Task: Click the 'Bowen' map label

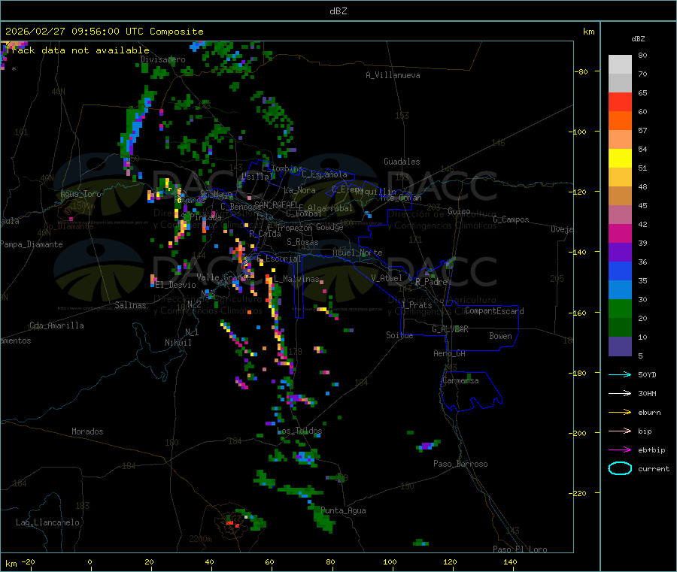Action: [x=501, y=336]
